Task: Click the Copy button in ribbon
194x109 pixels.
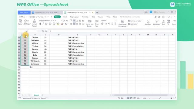Action: pyautogui.click(x=27, y=24)
